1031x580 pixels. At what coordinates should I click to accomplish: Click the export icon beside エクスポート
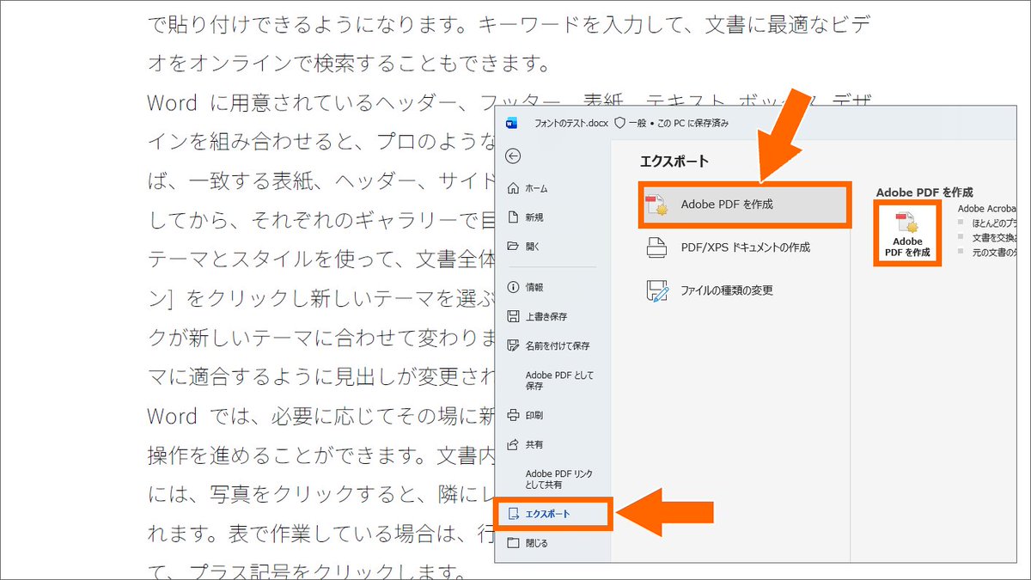tap(514, 514)
